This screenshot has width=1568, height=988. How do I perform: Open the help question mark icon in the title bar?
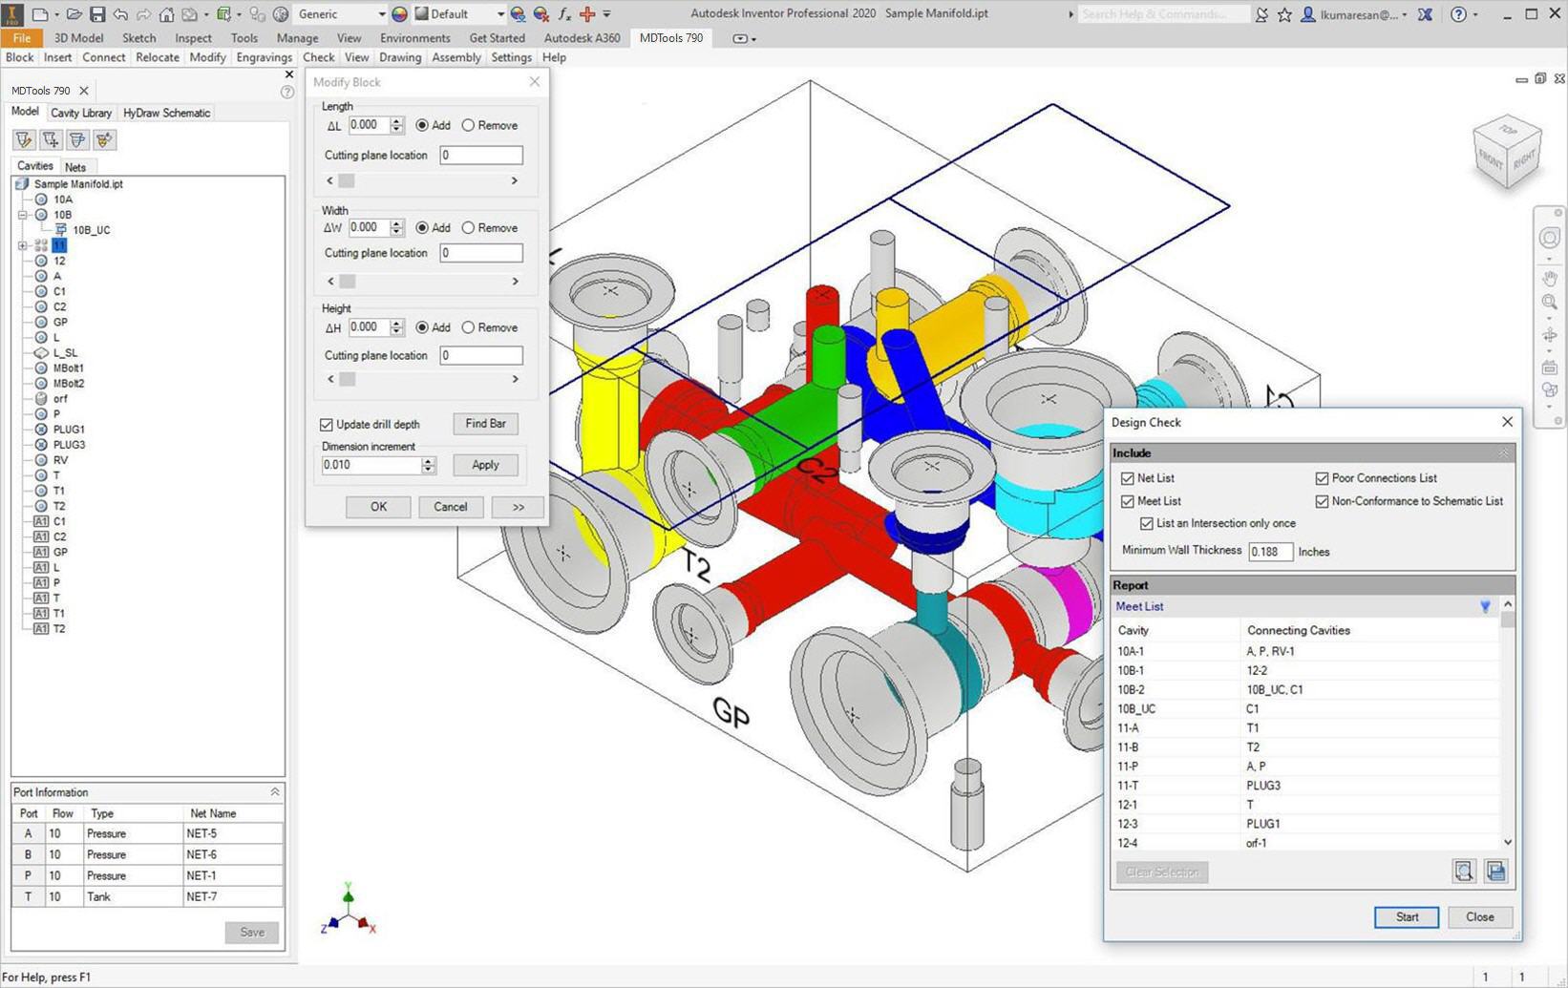click(1458, 14)
